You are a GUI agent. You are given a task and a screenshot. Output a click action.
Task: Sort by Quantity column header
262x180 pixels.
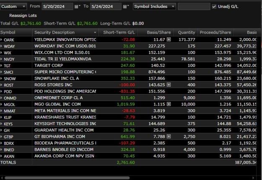pos(187,32)
